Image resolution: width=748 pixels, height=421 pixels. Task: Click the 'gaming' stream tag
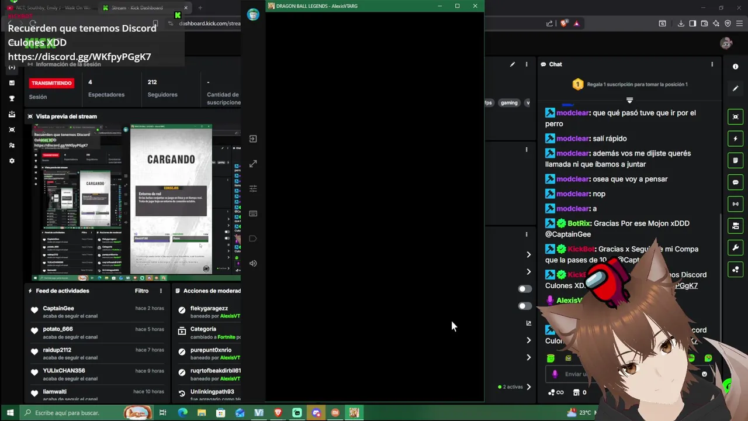click(509, 102)
